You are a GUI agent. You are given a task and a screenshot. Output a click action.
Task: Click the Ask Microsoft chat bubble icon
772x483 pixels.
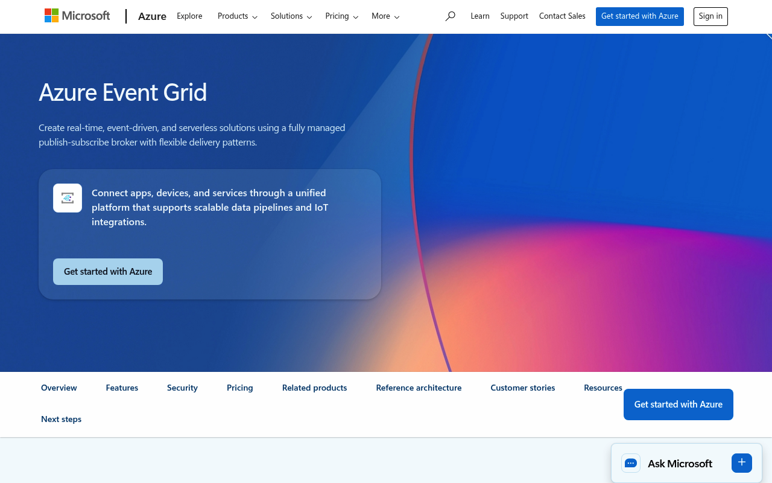(631, 463)
